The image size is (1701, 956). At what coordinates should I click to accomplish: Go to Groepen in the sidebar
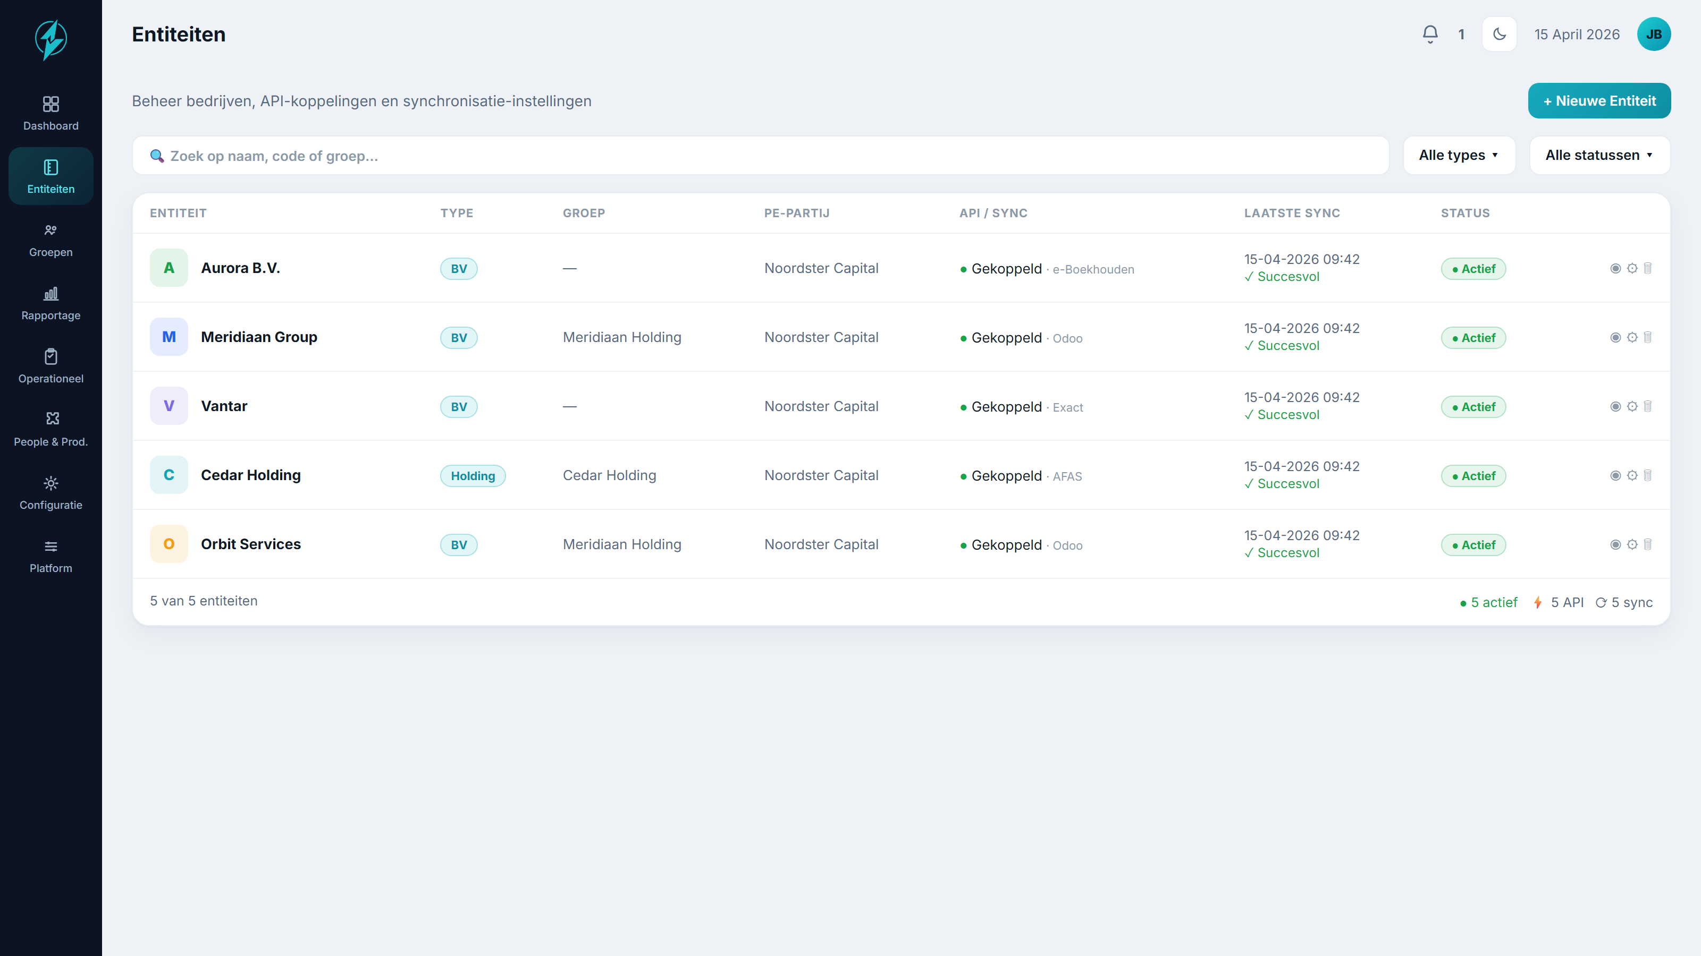(51, 240)
